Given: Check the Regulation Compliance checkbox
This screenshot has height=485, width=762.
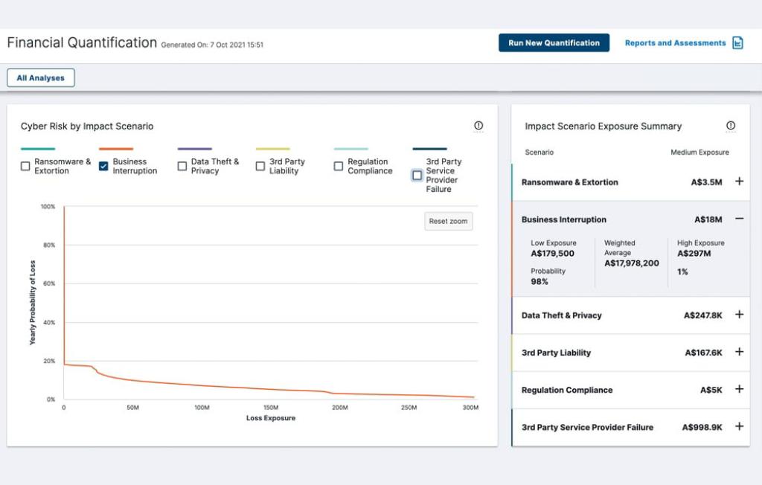Looking at the screenshot, I should tap(339, 166).
